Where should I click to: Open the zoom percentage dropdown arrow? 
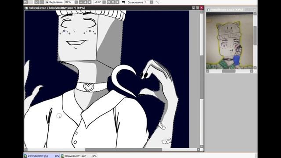(x=76, y=2)
